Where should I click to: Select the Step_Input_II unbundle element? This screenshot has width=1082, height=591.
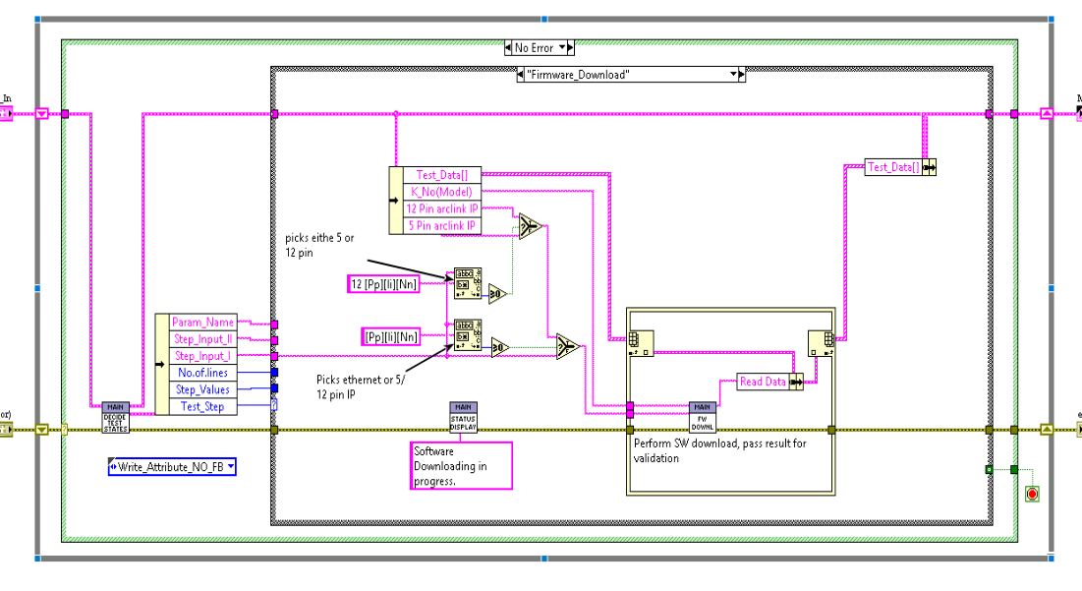[x=202, y=339]
